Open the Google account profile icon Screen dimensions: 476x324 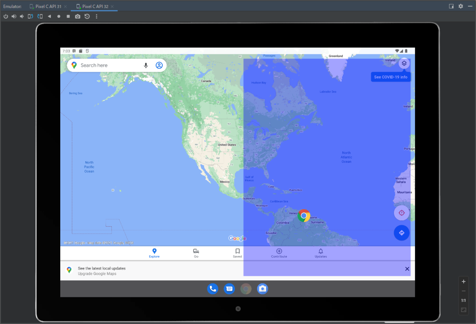pos(159,65)
